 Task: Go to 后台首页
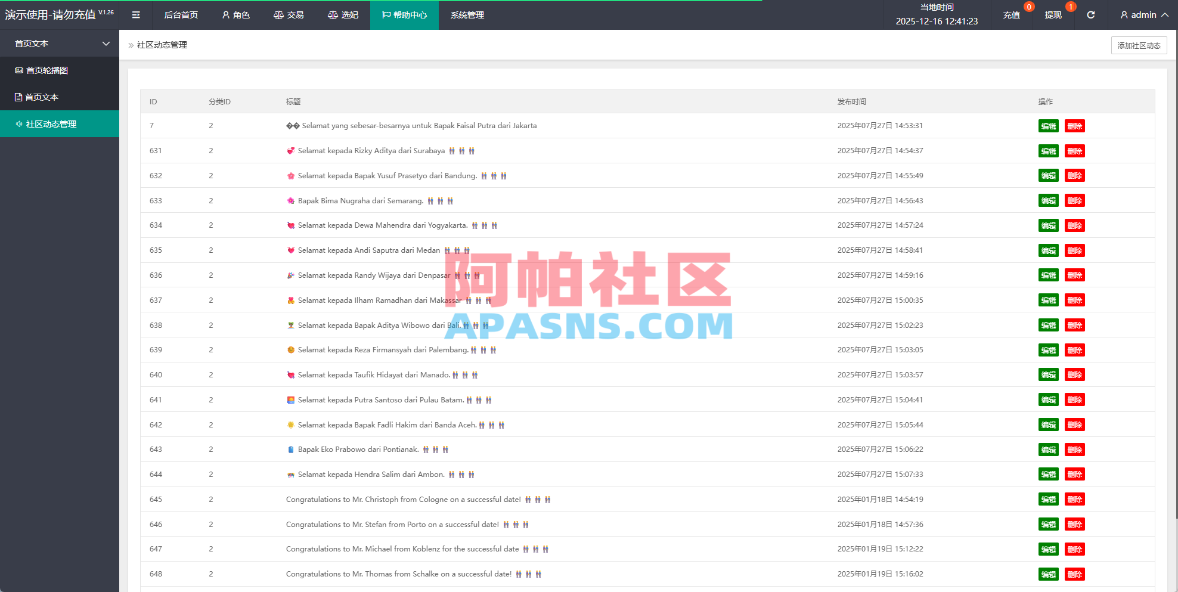pyautogui.click(x=181, y=15)
